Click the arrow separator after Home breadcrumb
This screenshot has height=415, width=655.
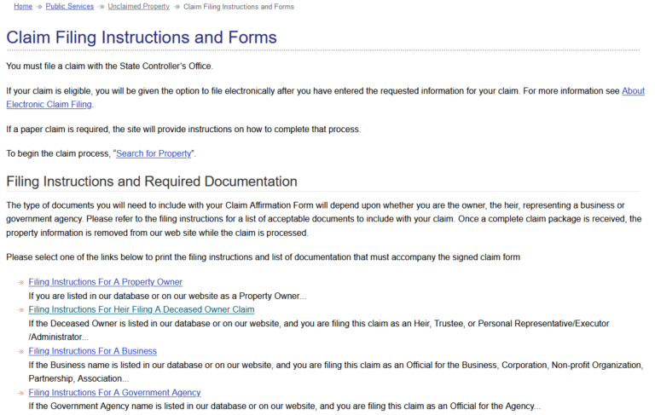39,7
